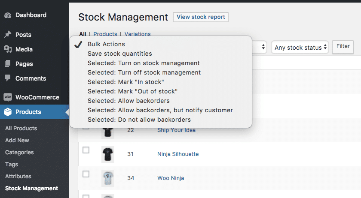Open the dropdown left of stock status
Image resolution: width=361 pixels, height=198 pixels.
click(260, 47)
